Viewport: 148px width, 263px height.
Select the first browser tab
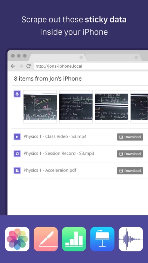57,57
